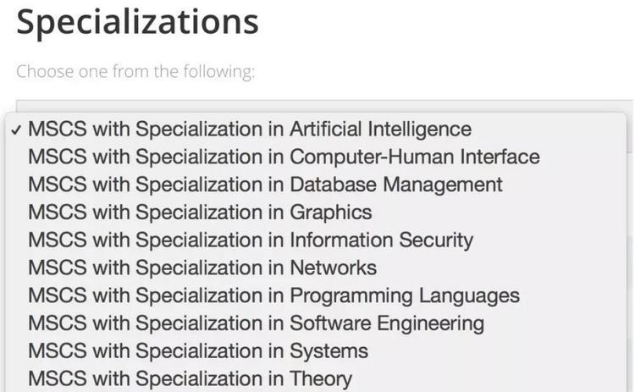The height and width of the screenshot is (392, 635).
Task: Pick the Programming Languages specialization
Action: [273, 296]
